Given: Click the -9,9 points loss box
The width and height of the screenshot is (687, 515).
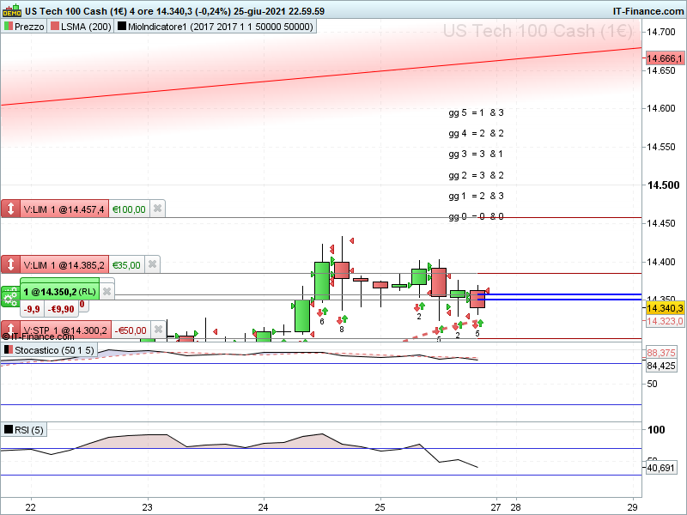Looking at the screenshot, I should tap(32, 309).
